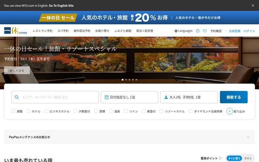Open the Languages dropdown
259x162 pixels.
[x=183, y=31]
